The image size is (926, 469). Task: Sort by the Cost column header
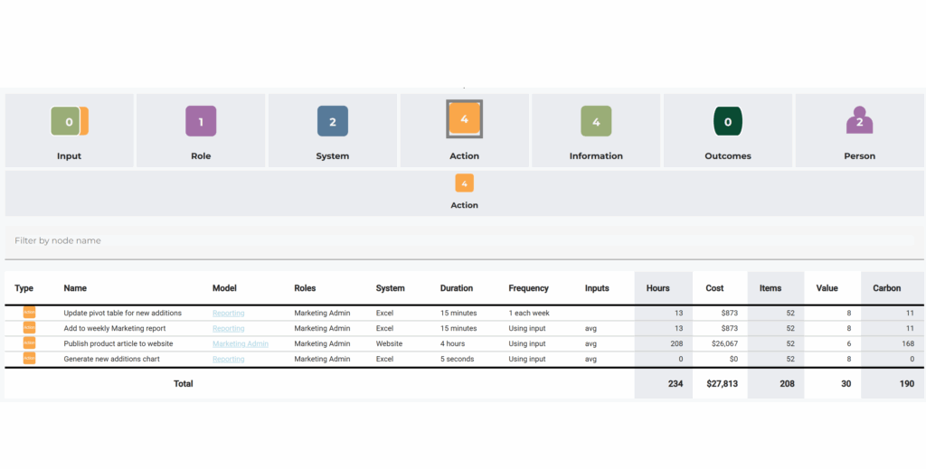point(714,288)
